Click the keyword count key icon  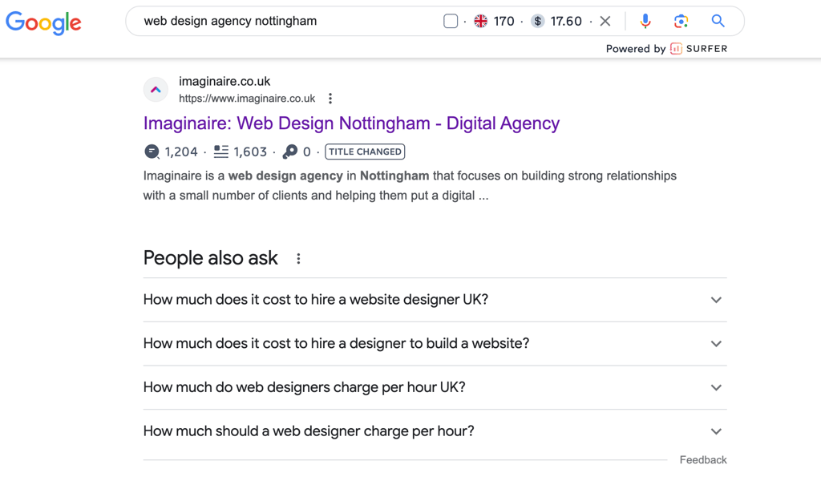pos(289,152)
